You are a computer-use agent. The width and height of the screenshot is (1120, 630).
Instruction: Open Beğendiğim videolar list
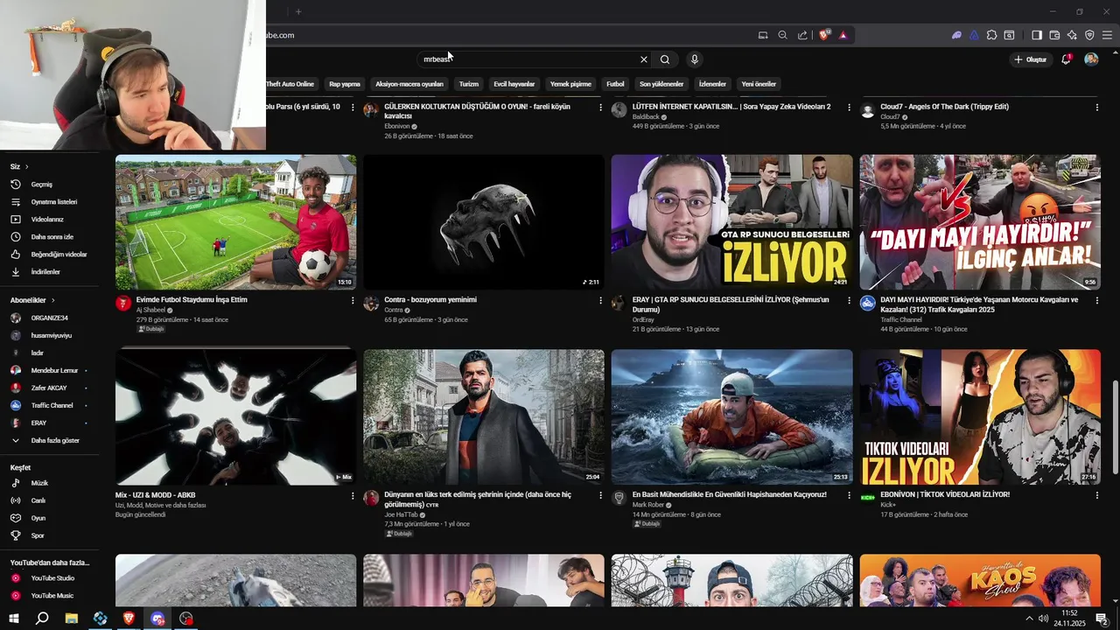[58, 255]
